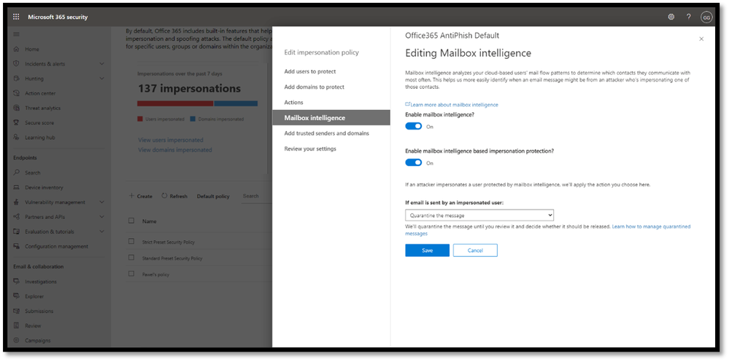Click the red Users impersonated bar segment
The height and width of the screenshot is (361, 729).
(x=175, y=104)
